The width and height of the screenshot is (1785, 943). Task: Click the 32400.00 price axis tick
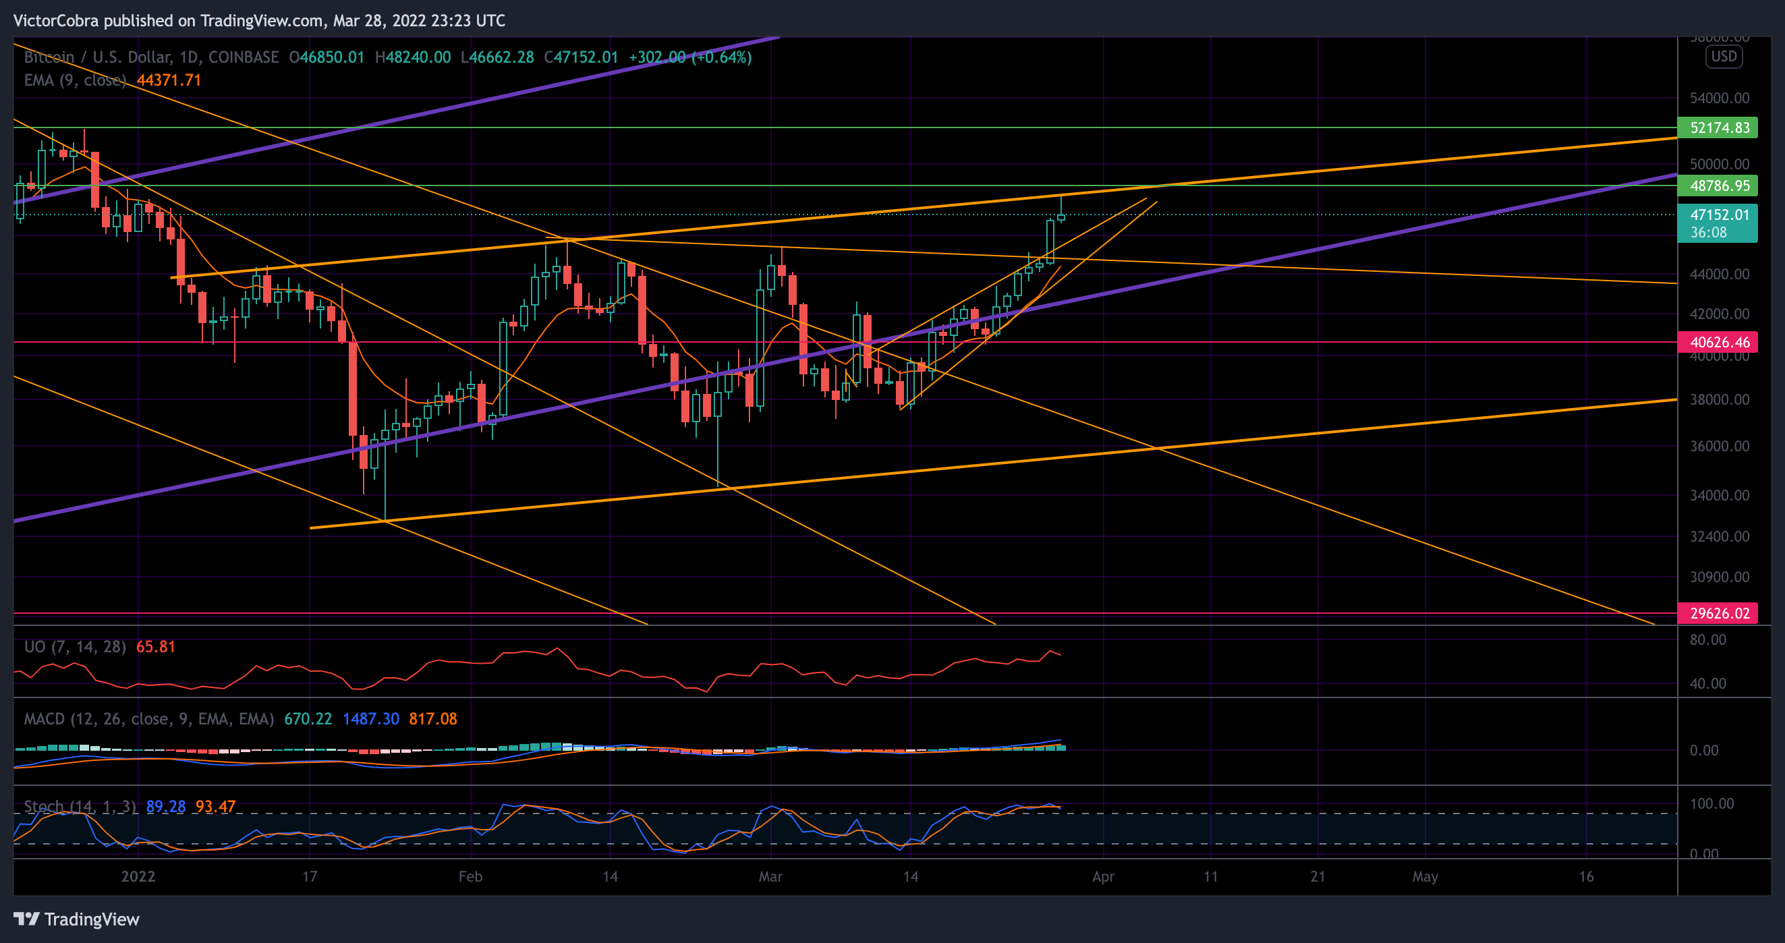[x=1720, y=537]
